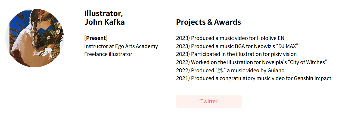Click the "2021)" year label
342x114 pixels.
pos(183,78)
